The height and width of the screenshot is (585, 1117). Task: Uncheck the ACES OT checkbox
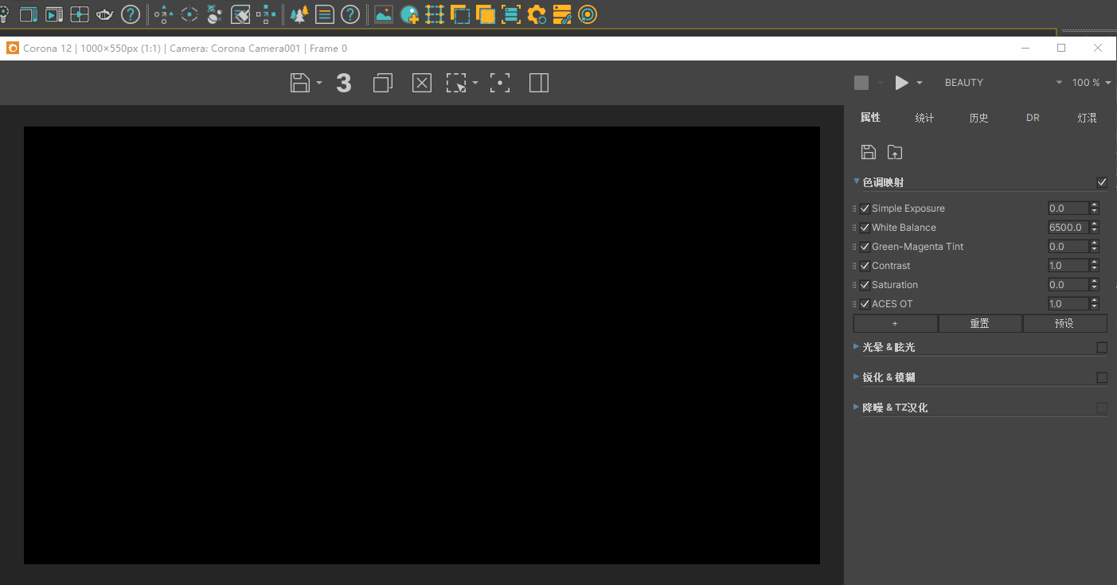click(865, 304)
